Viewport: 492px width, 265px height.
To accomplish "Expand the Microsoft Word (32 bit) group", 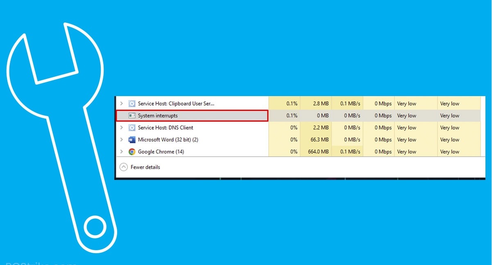I will point(122,139).
